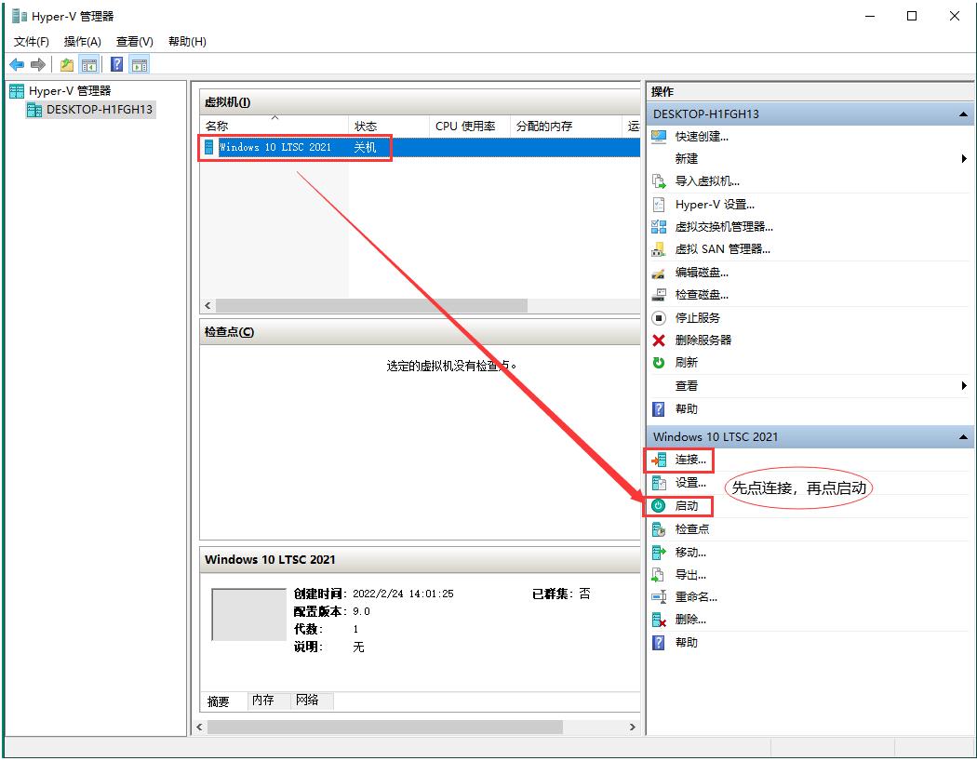Open the 操作(A) menu
This screenshot has height=761, width=977.
(x=82, y=41)
